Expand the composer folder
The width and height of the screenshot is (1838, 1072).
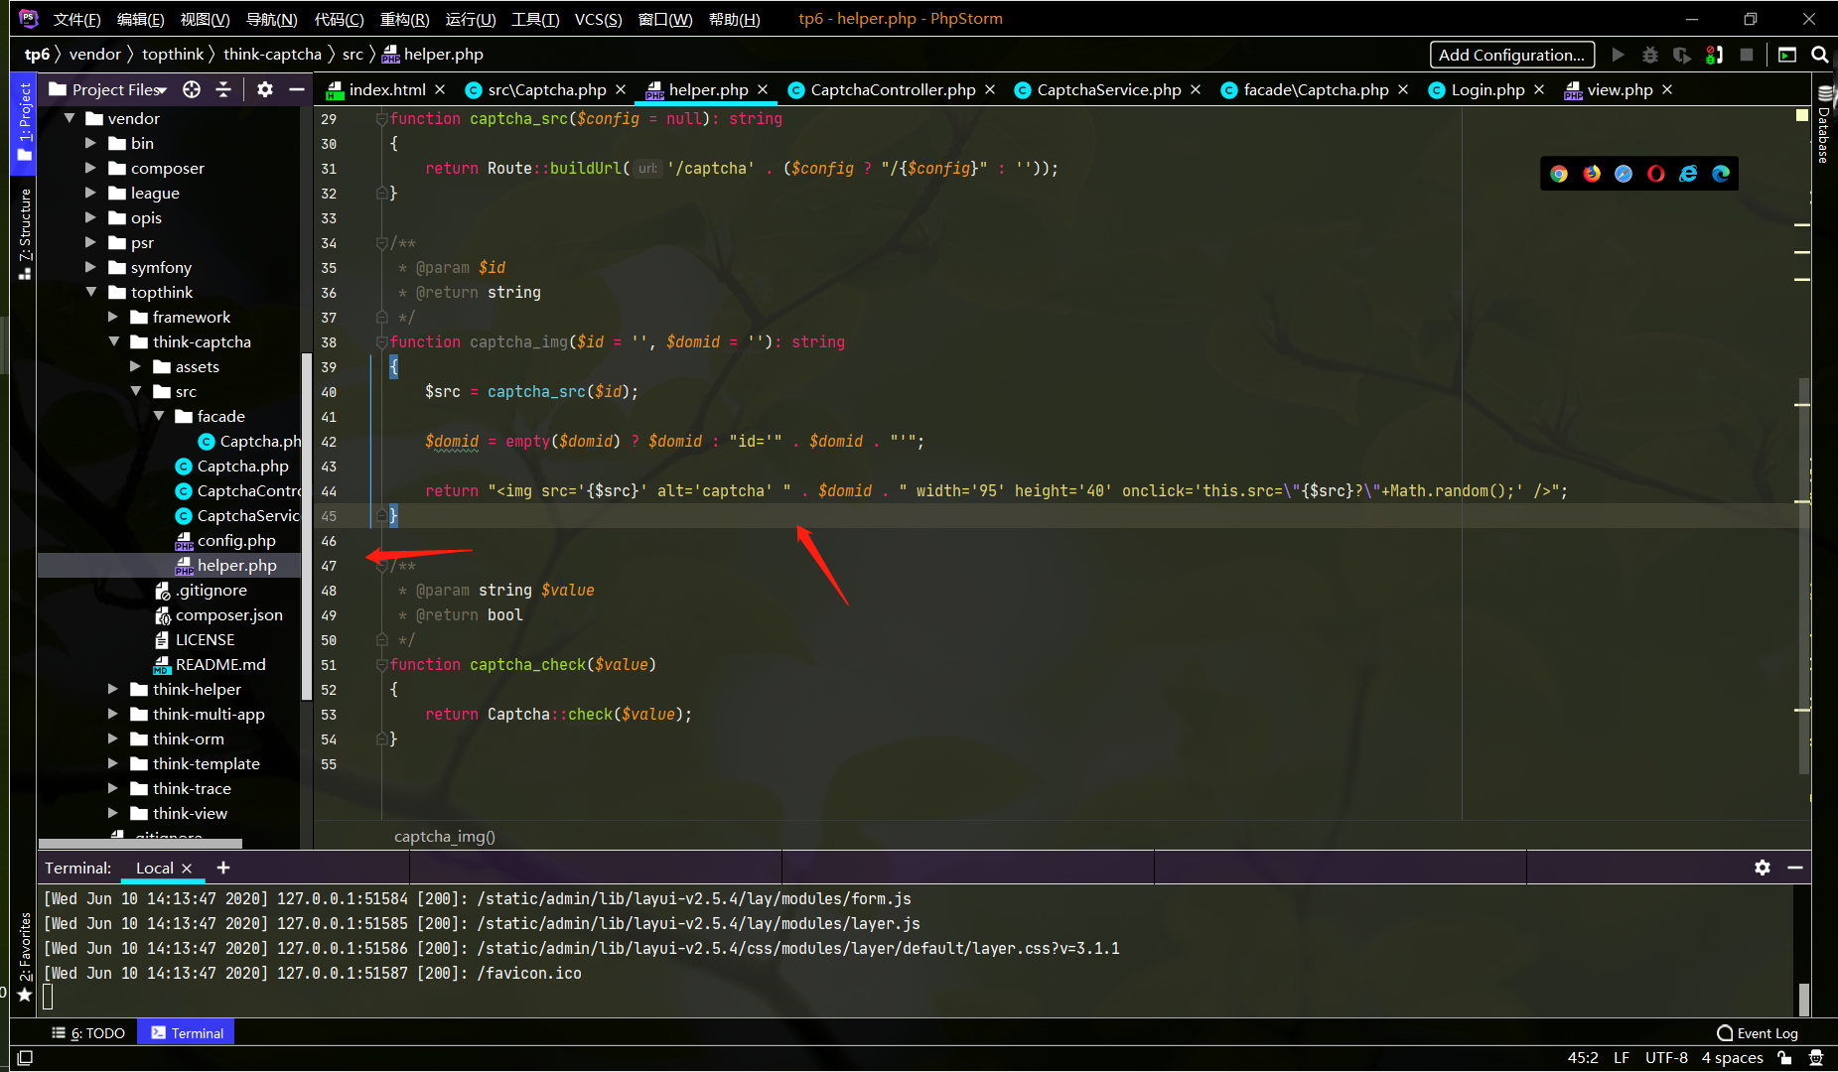(91, 168)
